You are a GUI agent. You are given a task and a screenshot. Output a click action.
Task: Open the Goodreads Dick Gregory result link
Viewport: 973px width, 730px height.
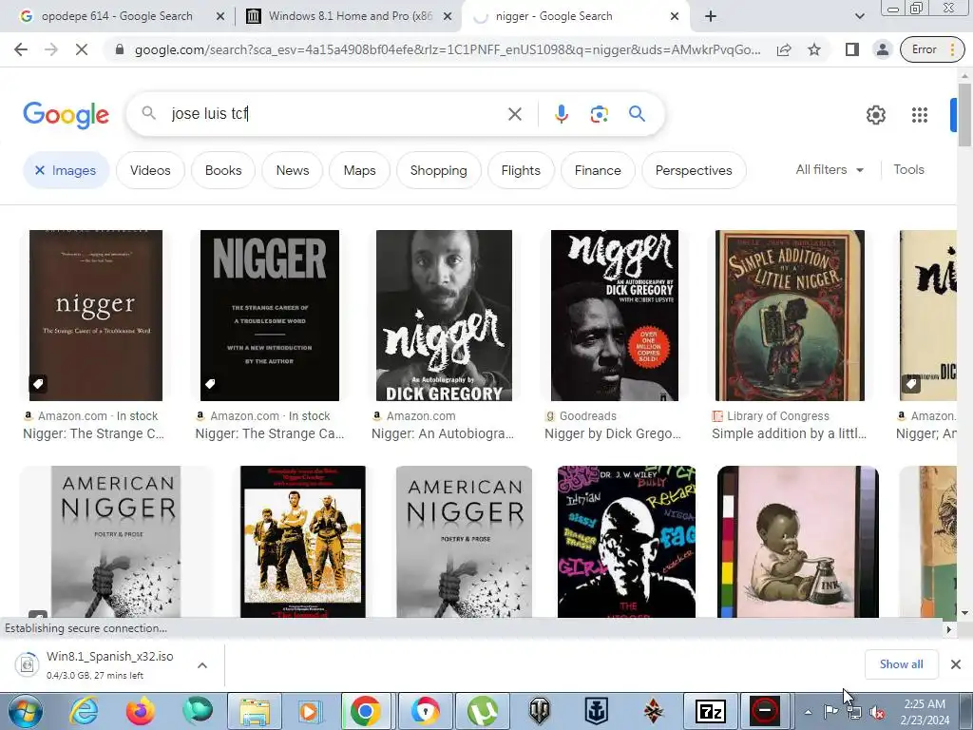click(613, 433)
